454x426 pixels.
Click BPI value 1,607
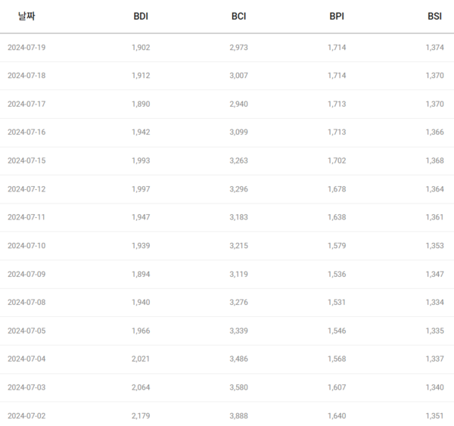(x=337, y=387)
